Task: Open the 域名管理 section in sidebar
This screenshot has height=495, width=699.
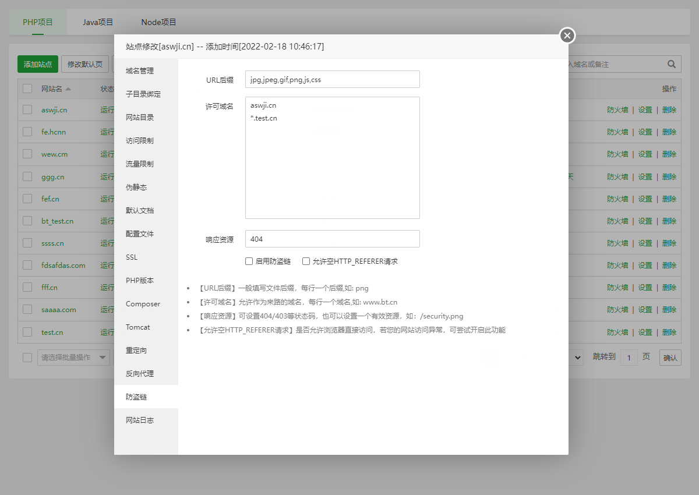Action: coord(139,70)
